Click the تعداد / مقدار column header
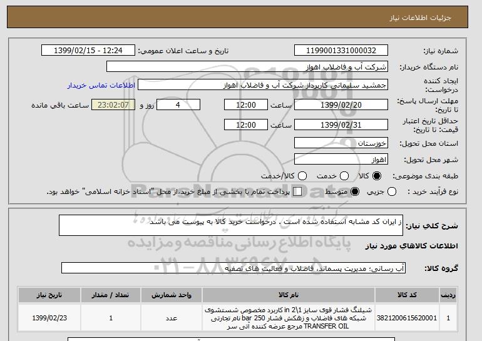The width and height of the screenshot is (482, 341). click(x=111, y=295)
